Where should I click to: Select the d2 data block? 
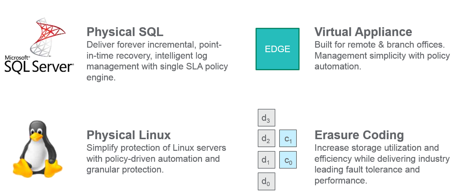point(266,138)
